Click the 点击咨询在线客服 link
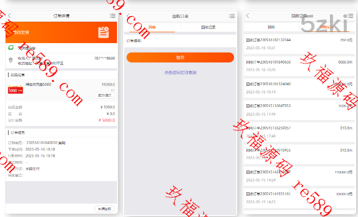Image resolution: width=358 pixels, height=217 pixels. [x=180, y=72]
